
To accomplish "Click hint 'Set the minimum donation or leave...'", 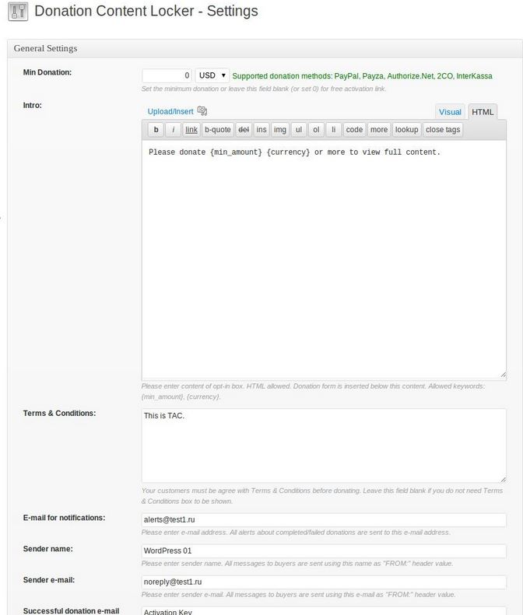I will click(264, 89).
